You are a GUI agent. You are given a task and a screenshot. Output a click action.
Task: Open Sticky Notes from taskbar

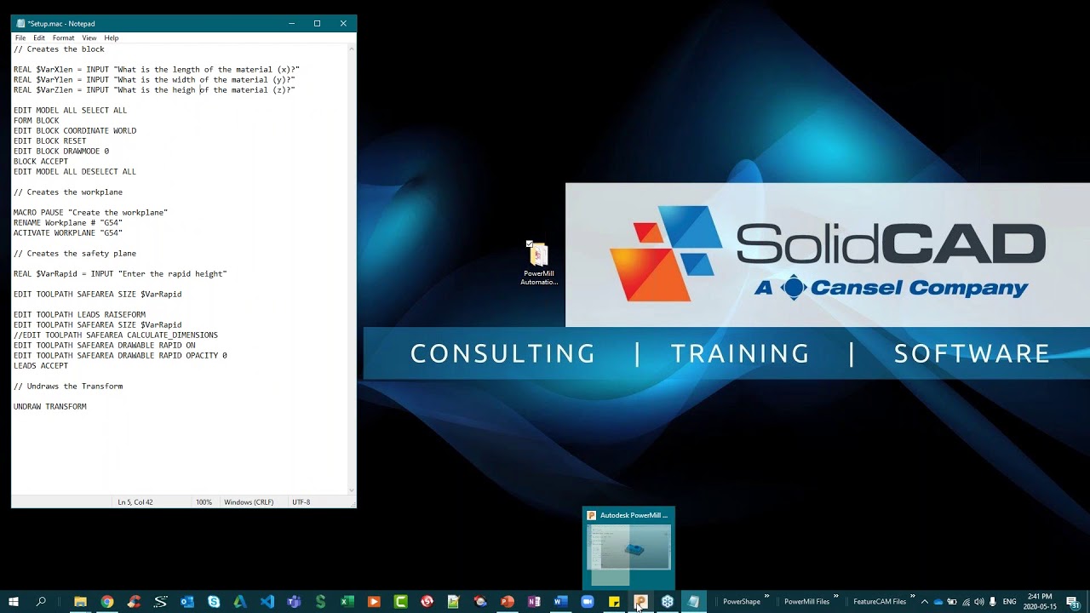tap(614, 601)
